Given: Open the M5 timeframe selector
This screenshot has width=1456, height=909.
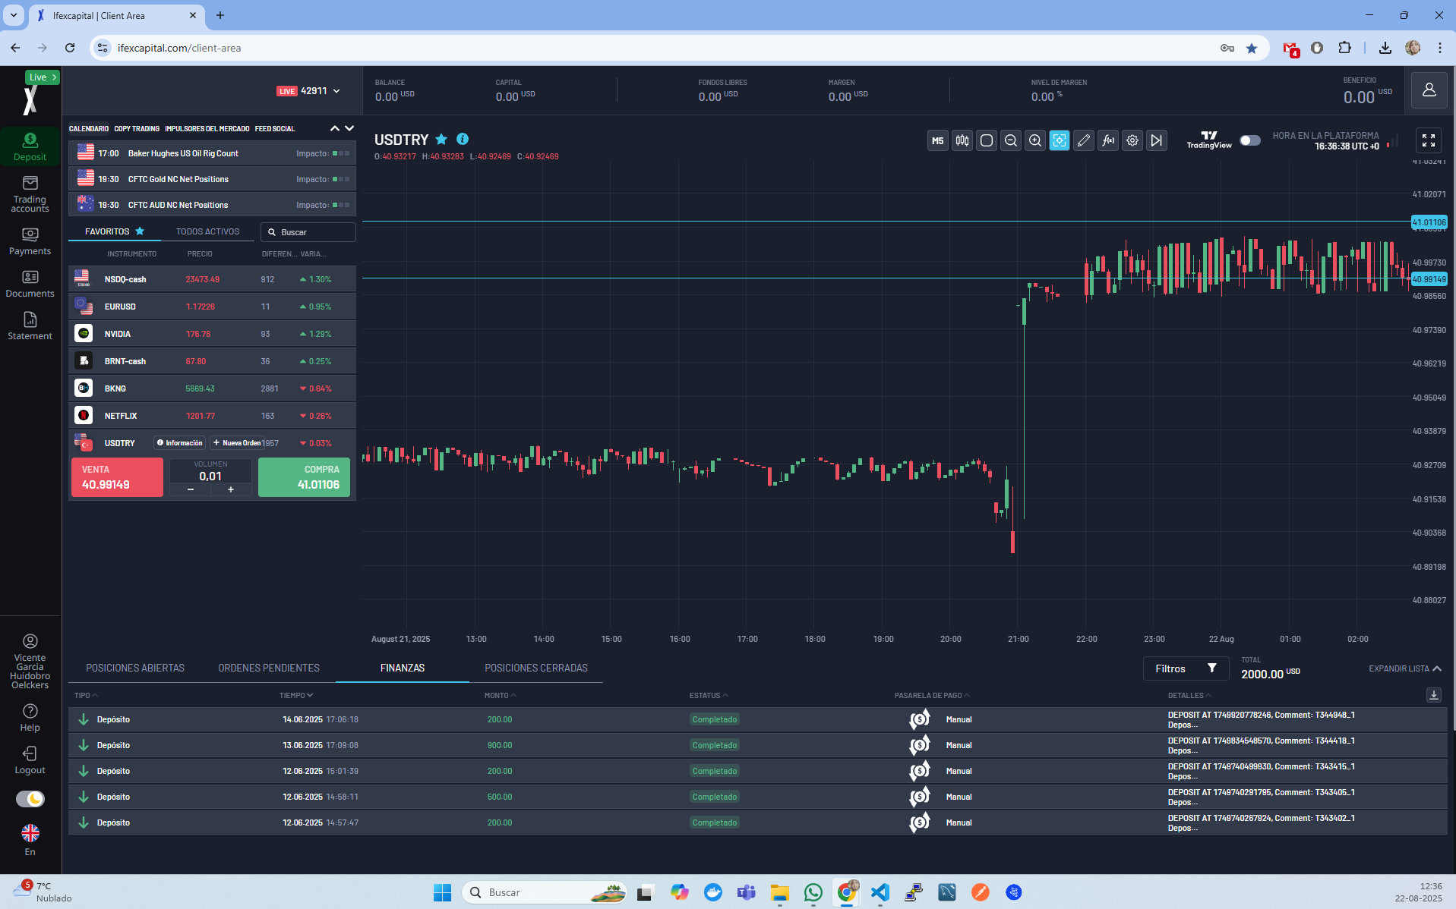Looking at the screenshot, I should 937,140.
